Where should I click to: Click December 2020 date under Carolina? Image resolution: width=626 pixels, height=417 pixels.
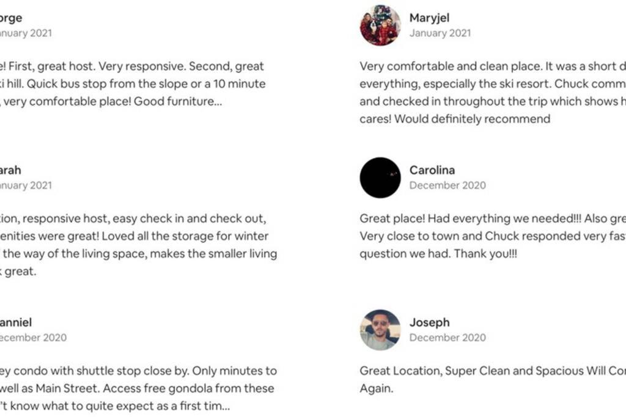point(447,186)
